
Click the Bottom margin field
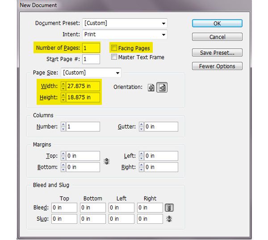click(x=83, y=167)
